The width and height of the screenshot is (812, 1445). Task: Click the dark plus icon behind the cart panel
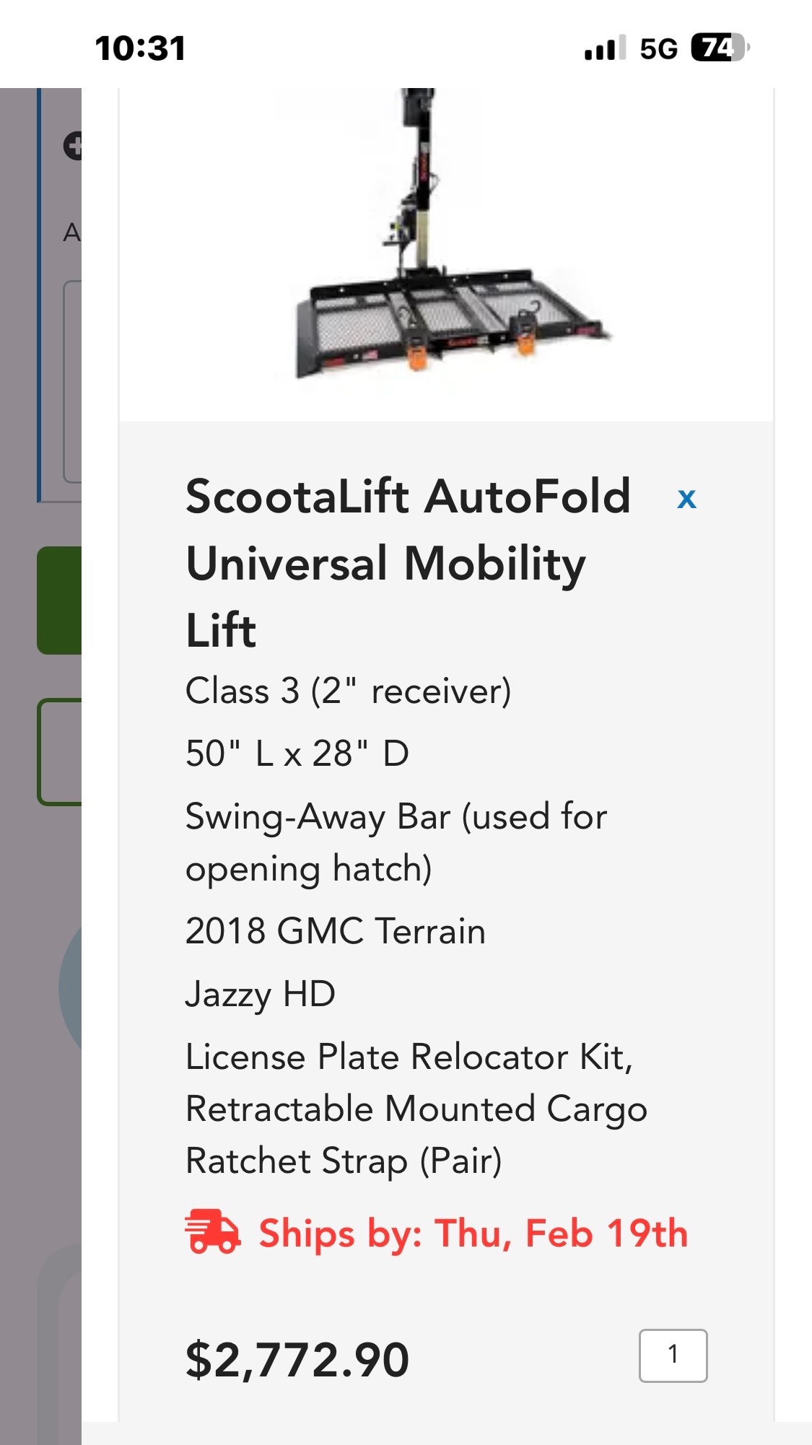click(73, 146)
